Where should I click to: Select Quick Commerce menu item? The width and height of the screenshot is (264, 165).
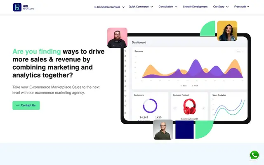139,7
